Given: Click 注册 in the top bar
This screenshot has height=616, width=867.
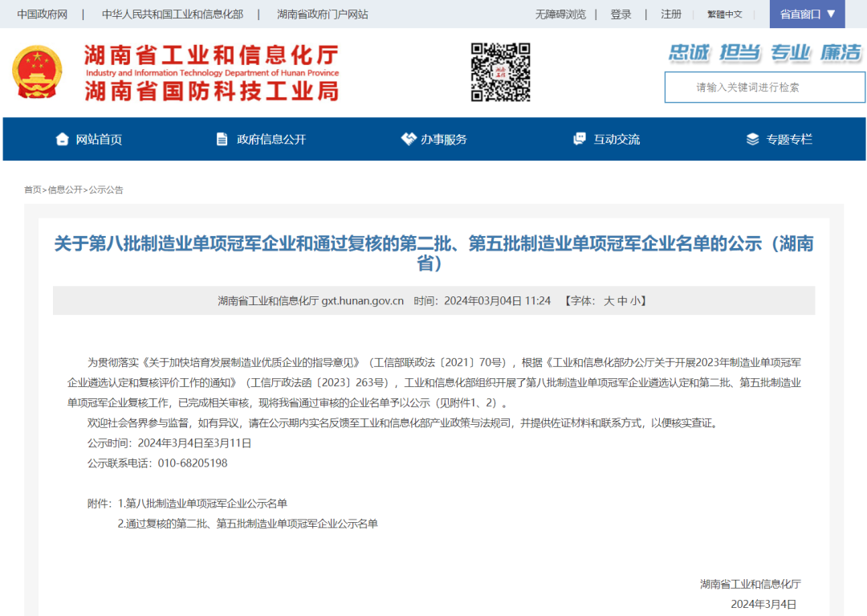Looking at the screenshot, I should point(671,14).
